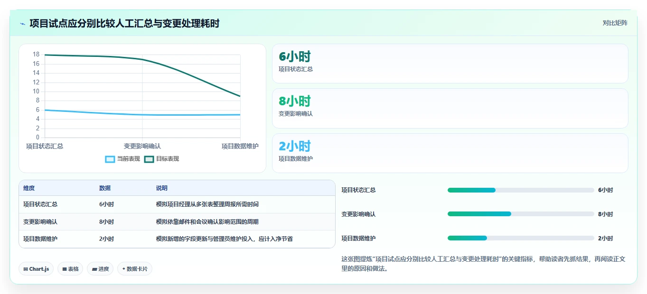
Task: Click the 项目数据维护 progress bar
Action: pos(521,238)
